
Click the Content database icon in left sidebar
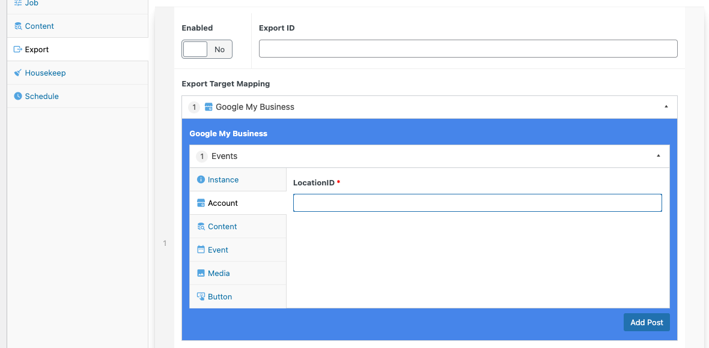tap(17, 26)
